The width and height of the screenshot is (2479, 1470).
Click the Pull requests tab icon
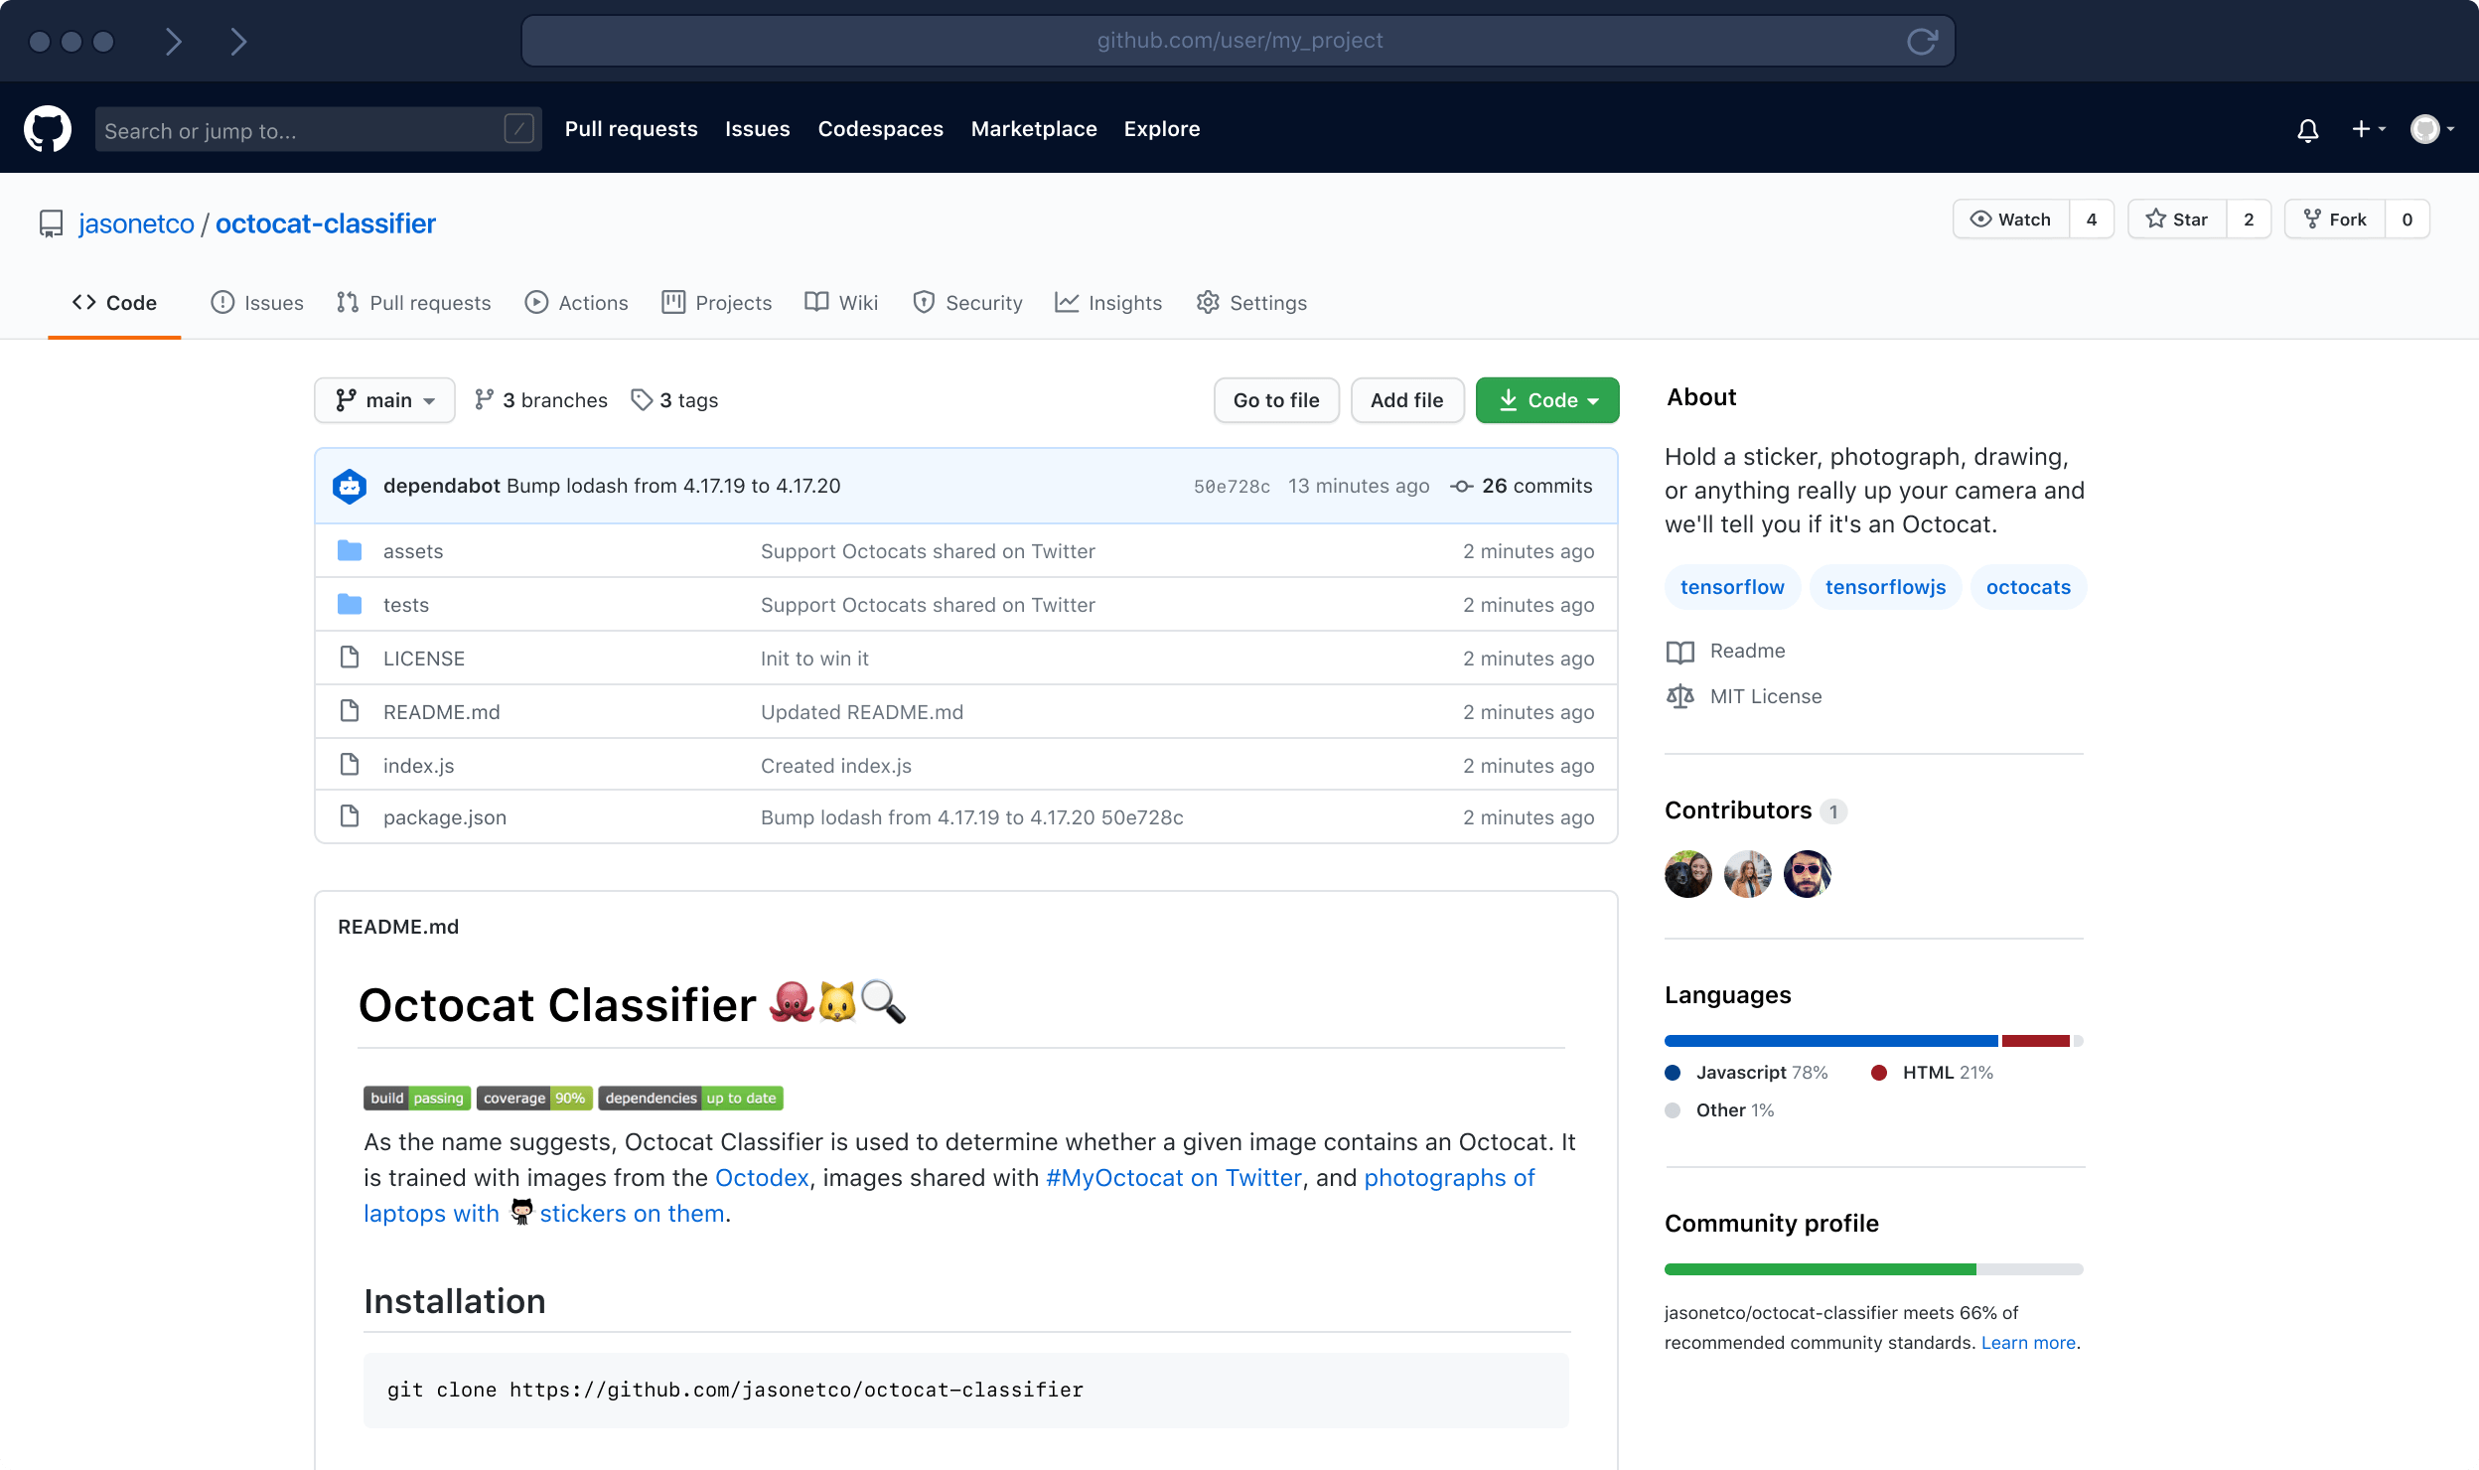(x=349, y=303)
